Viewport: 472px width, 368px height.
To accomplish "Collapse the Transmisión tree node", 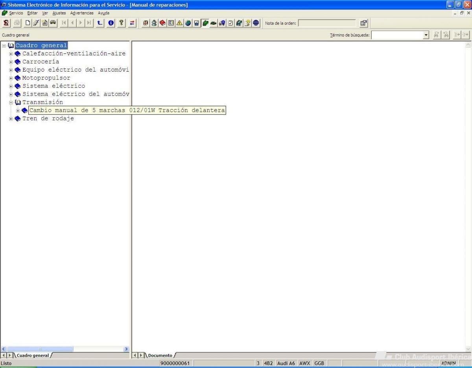I will click(11, 103).
